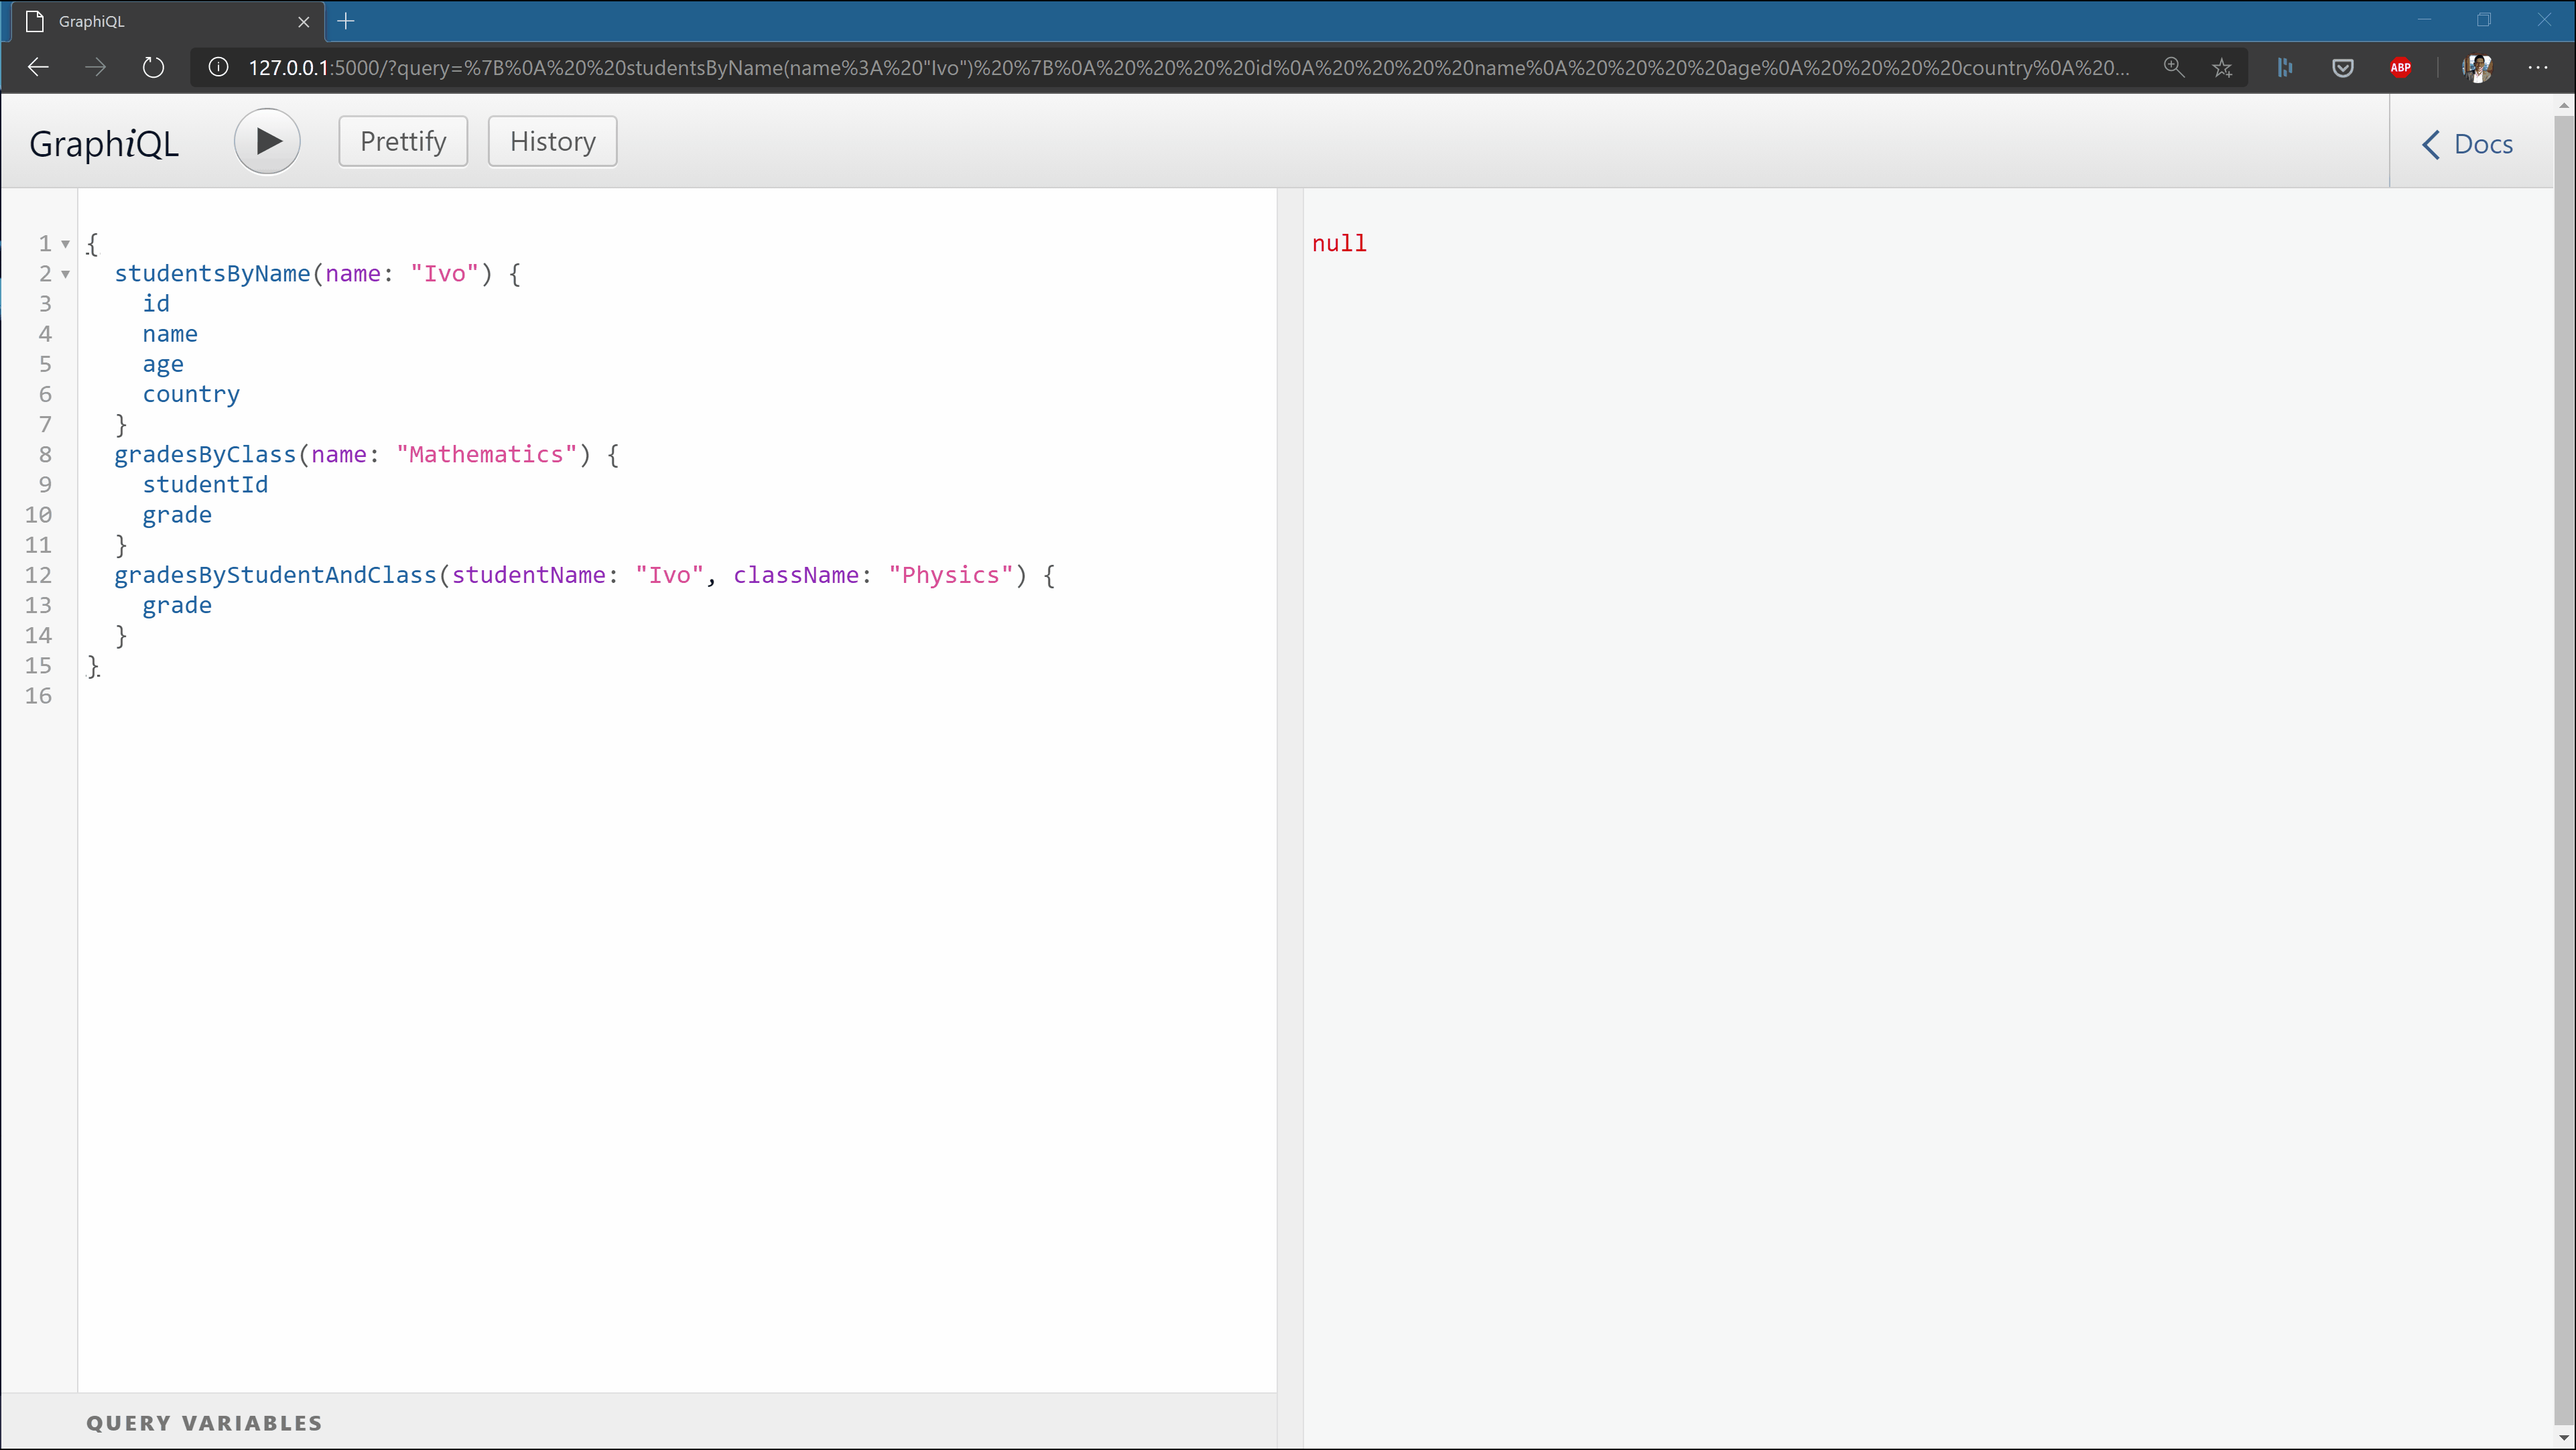
Task: Click the browser forward navigation arrow
Action: [x=96, y=67]
